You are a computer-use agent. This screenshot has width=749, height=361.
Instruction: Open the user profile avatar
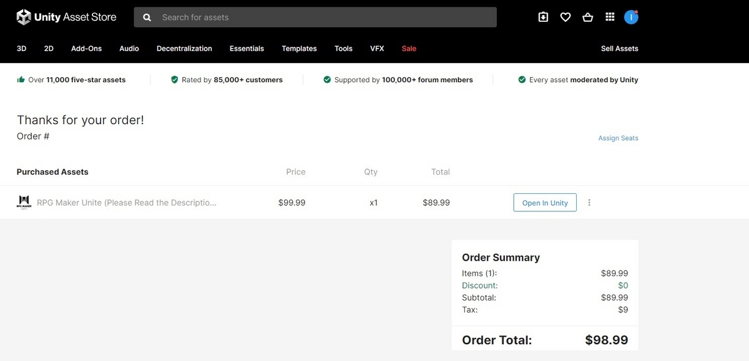tap(631, 17)
